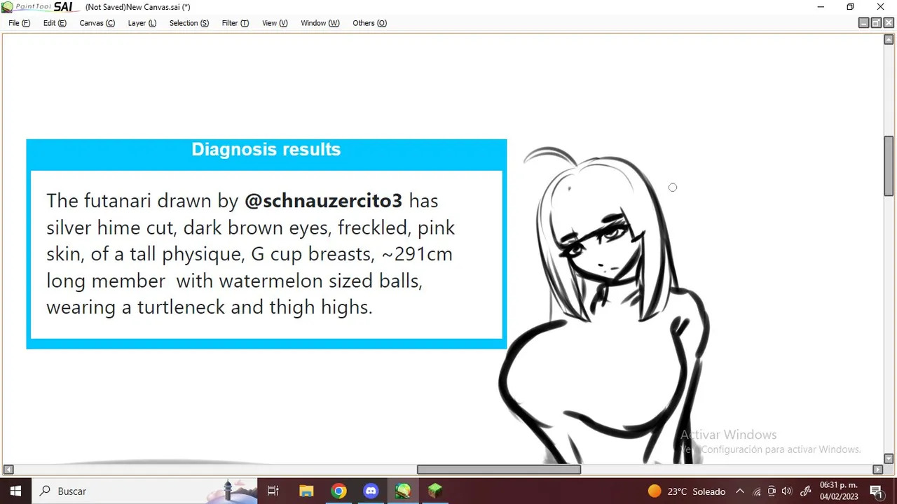Click the pen workspace tray icon
Image resolution: width=897 pixels, height=504 pixels.
pyautogui.click(x=805, y=491)
